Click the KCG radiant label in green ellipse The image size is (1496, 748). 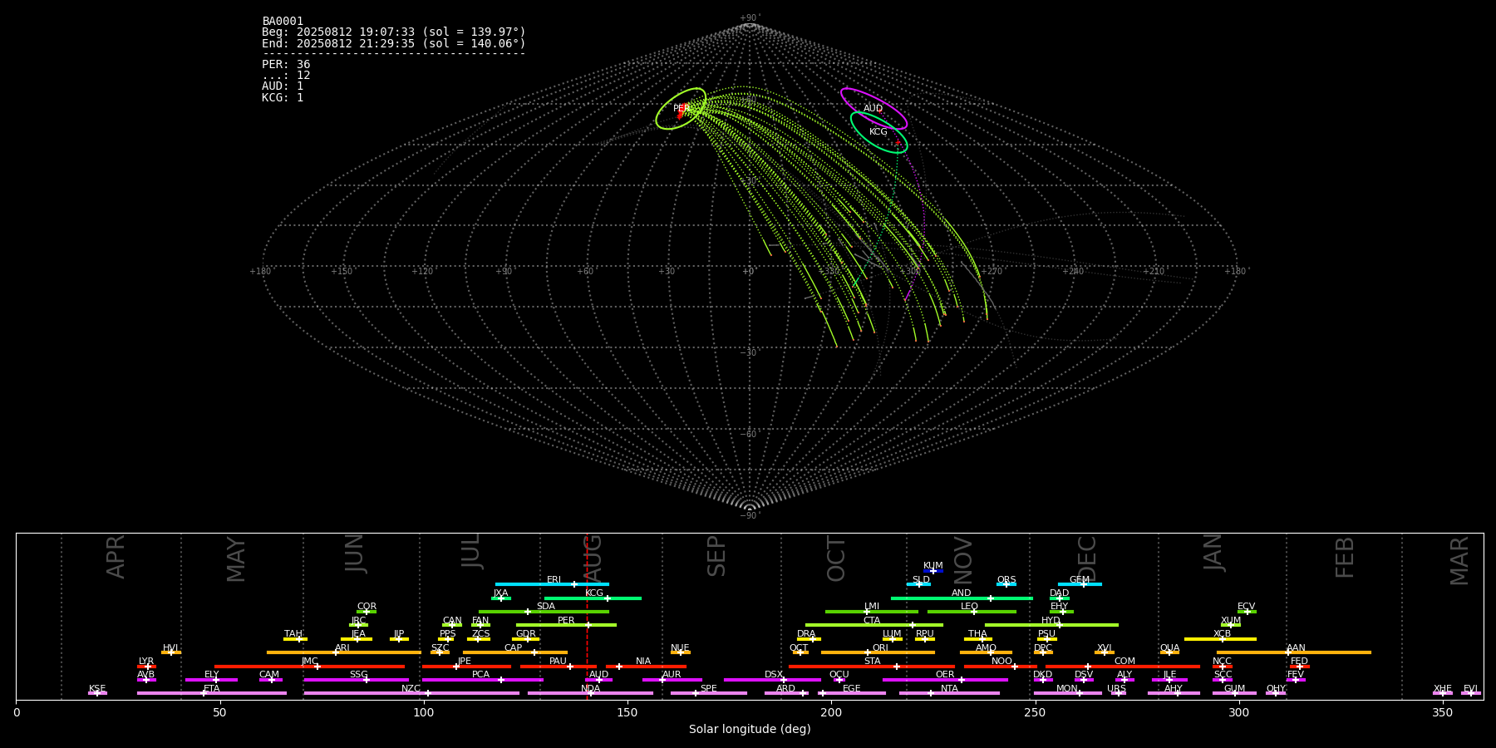click(878, 132)
